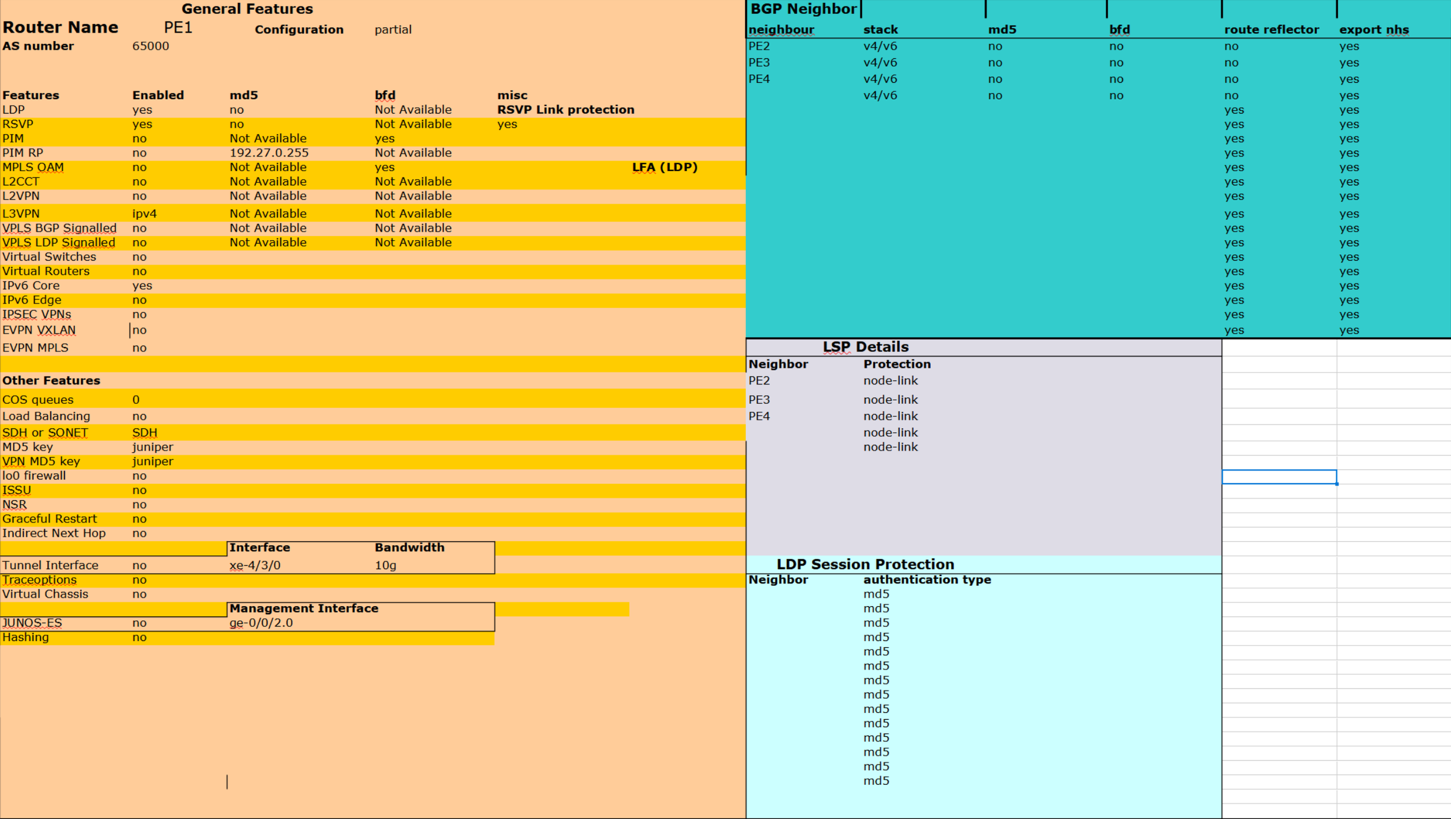Click the 'partial' configuration value cell
Viewport: 1451px width, 819px height.
point(393,30)
